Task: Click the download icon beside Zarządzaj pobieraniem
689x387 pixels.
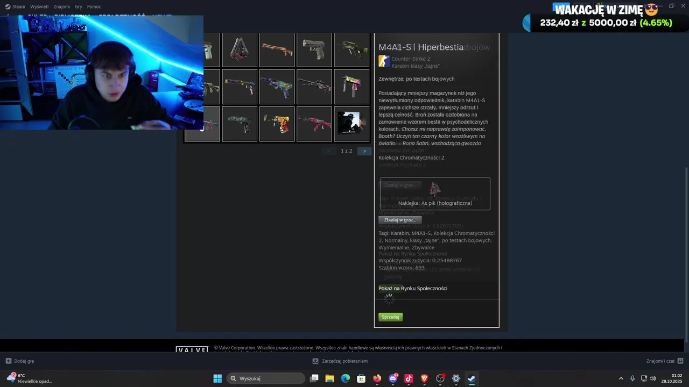Action: [x=315, y=361]
